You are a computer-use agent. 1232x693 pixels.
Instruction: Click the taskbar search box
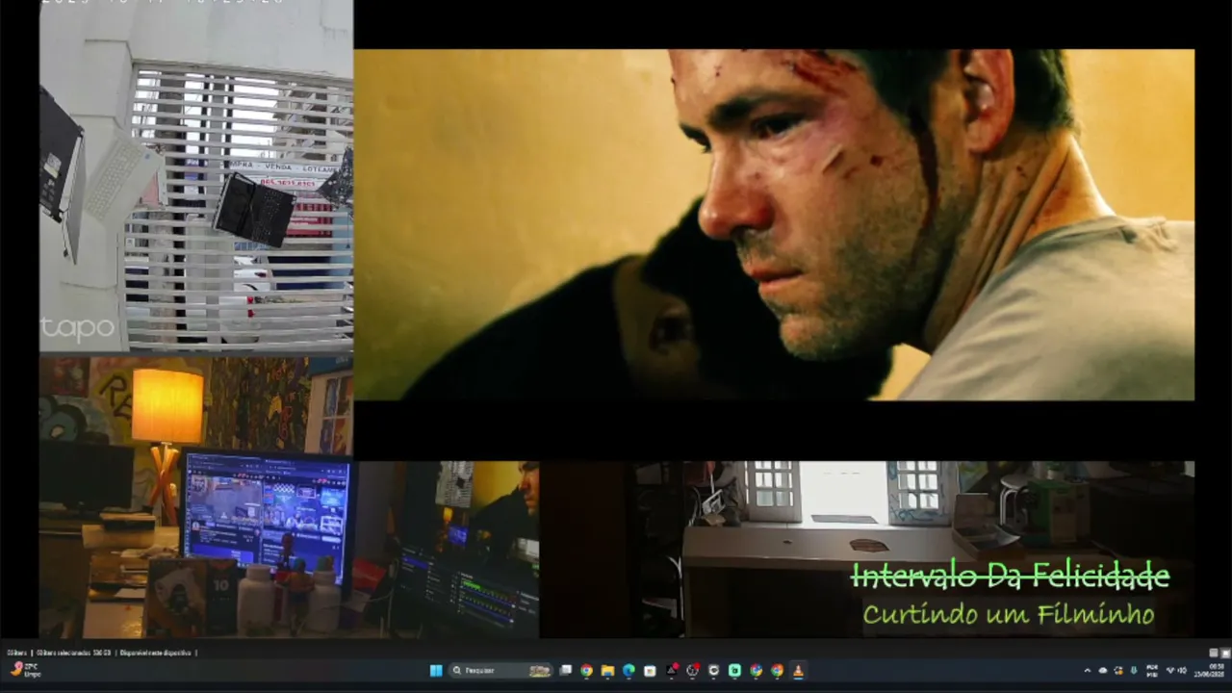(502, 671)
